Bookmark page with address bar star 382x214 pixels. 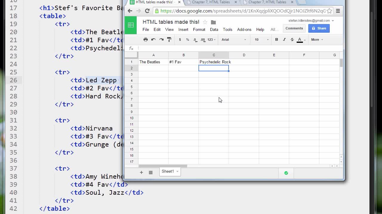pyautogui.click(x=329, y=11)
